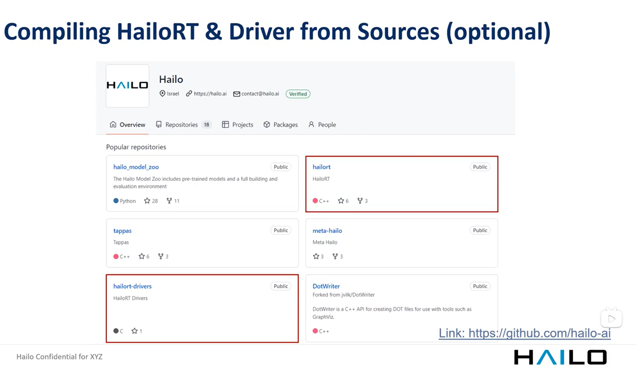Screen dimensions: 637x368
Task: Click the envelope icon beside contact email
Action: point(236,94)
